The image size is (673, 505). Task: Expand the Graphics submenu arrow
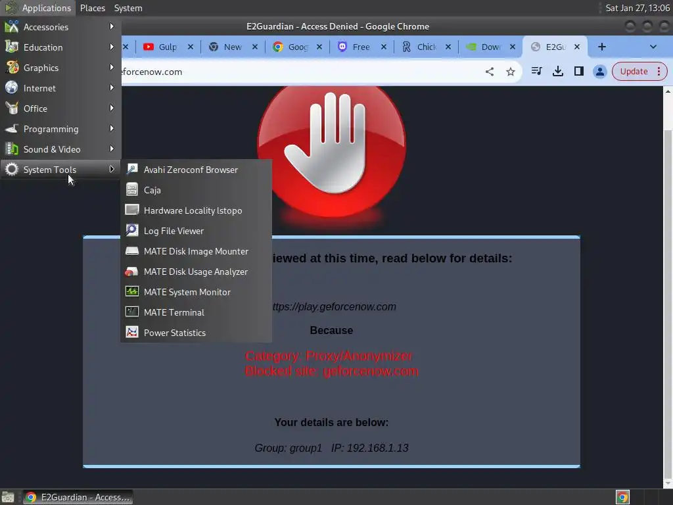[112, 68]
